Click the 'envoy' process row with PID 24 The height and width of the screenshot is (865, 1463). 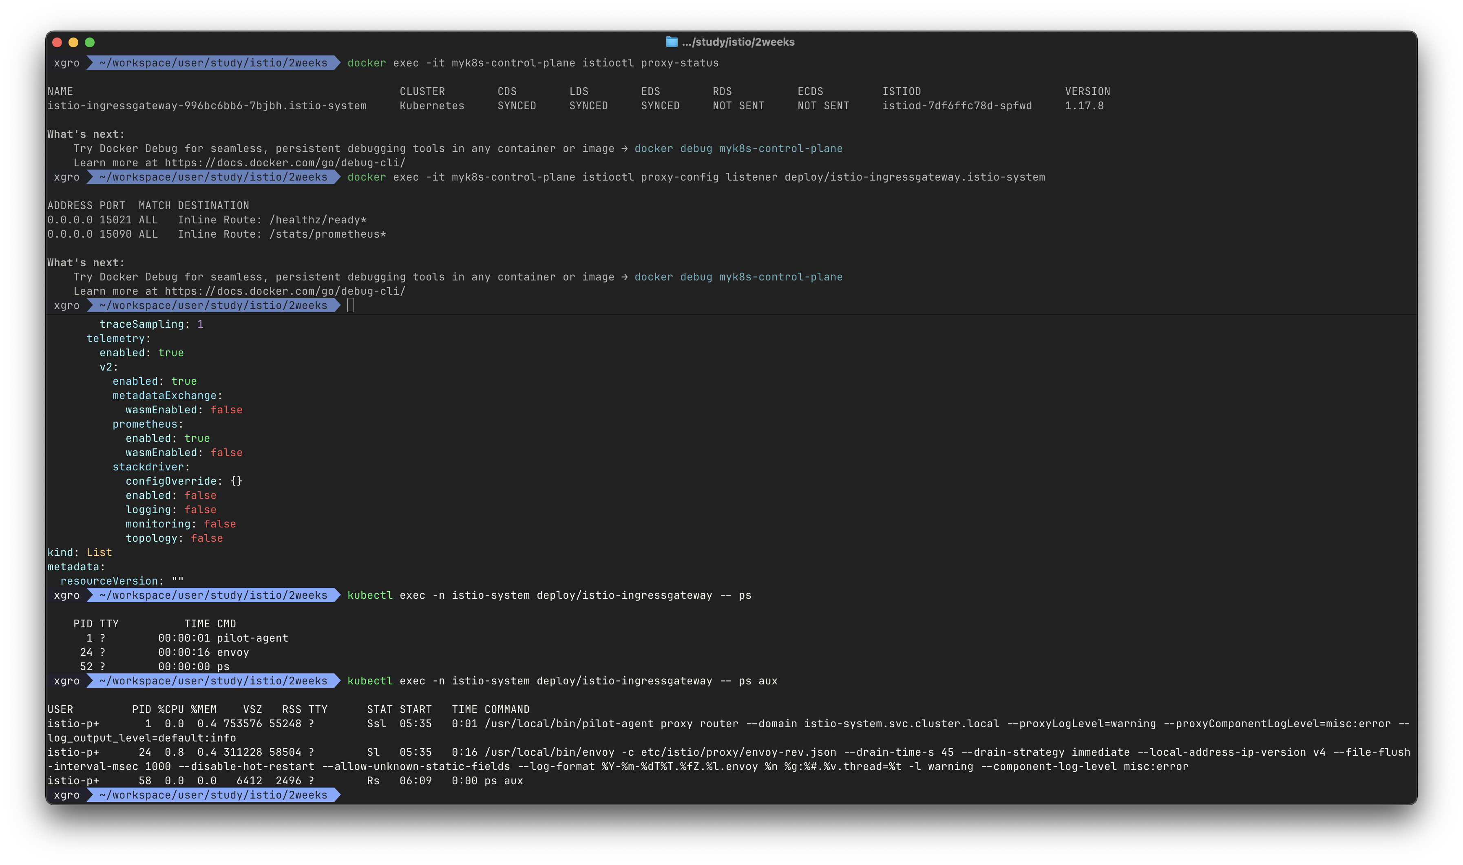click(x=164, y=652)
